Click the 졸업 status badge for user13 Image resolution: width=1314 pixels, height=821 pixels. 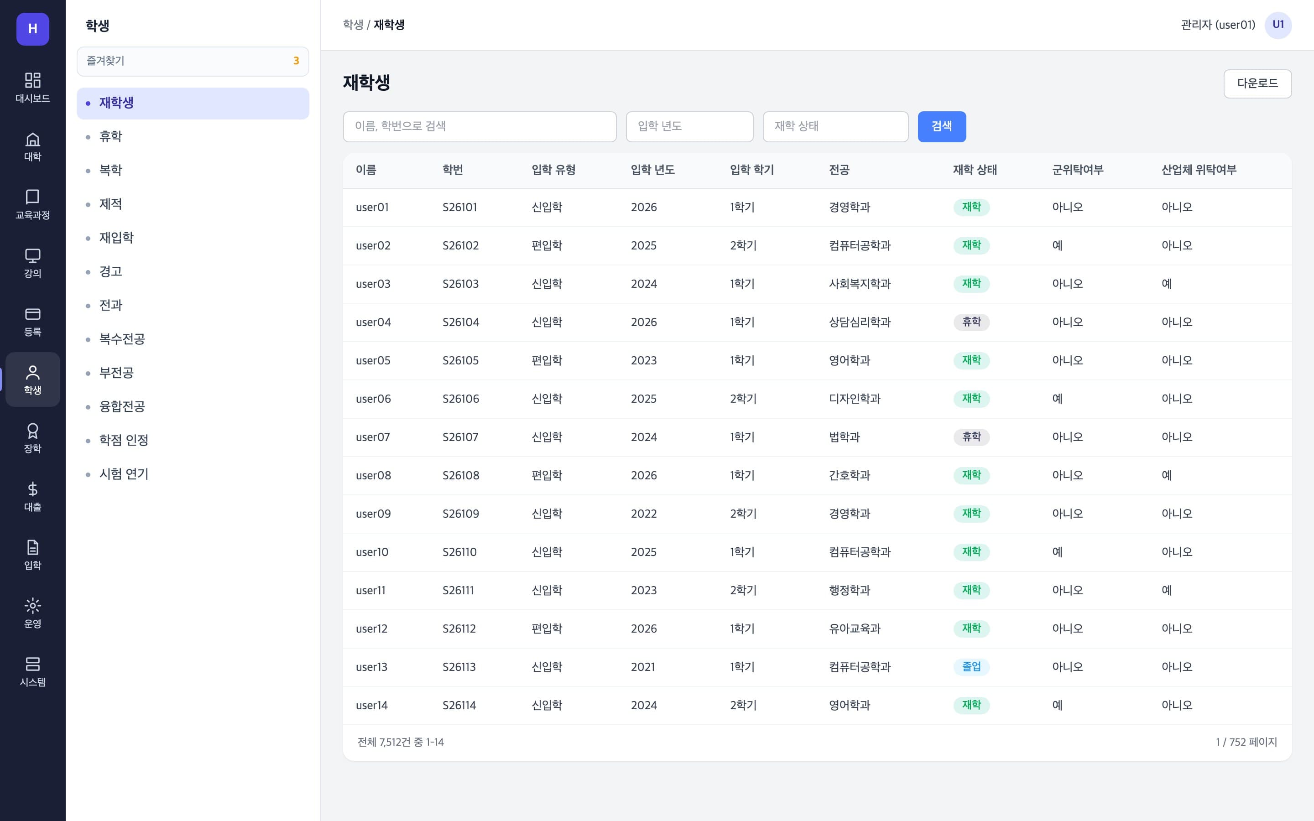pyautogui.click(x=971, y=667)
